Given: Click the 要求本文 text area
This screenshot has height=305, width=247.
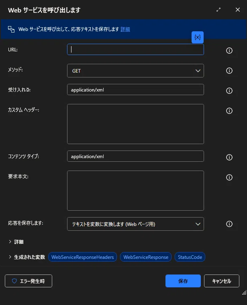Looking at the screenshot, I should 135,191.
